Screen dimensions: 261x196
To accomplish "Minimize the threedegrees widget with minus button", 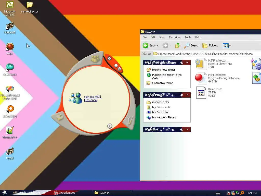I will click(116, 66).
